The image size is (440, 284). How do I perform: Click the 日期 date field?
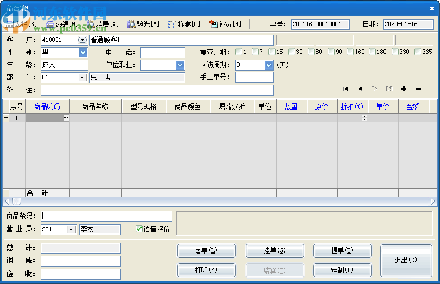(408, 24)
